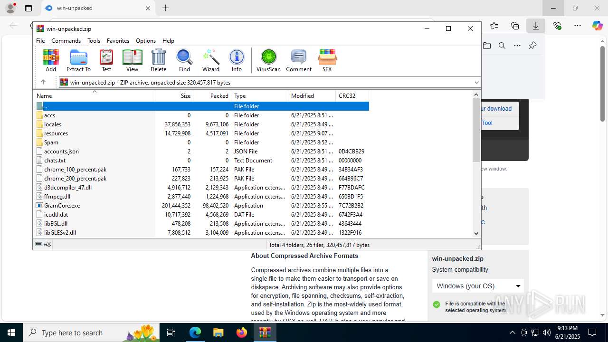The width and height of the screenshot is (608, 342).
Task: Open Edge Collections icon
Action: pos(515,26)
